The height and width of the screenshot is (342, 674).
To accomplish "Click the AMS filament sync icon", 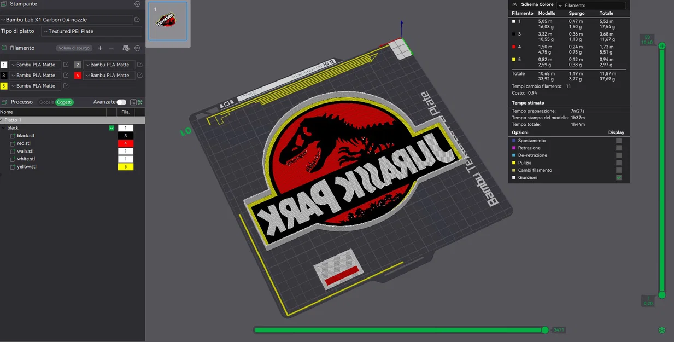I will [x=126, y=47].
